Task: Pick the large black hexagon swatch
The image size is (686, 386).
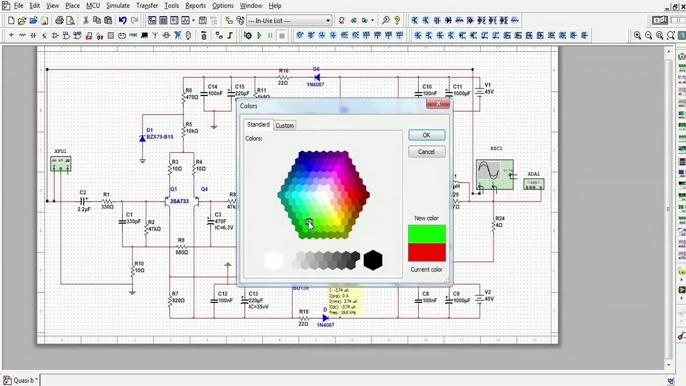Action: [x=373, y=261]
